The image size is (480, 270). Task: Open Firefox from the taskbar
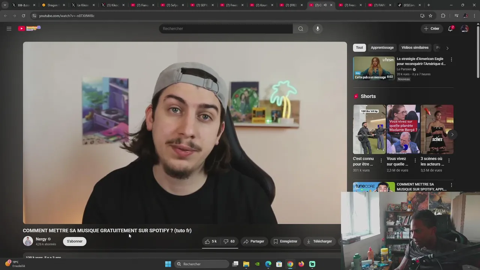(301, 264)
